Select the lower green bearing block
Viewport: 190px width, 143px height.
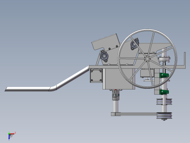point(164,92)
